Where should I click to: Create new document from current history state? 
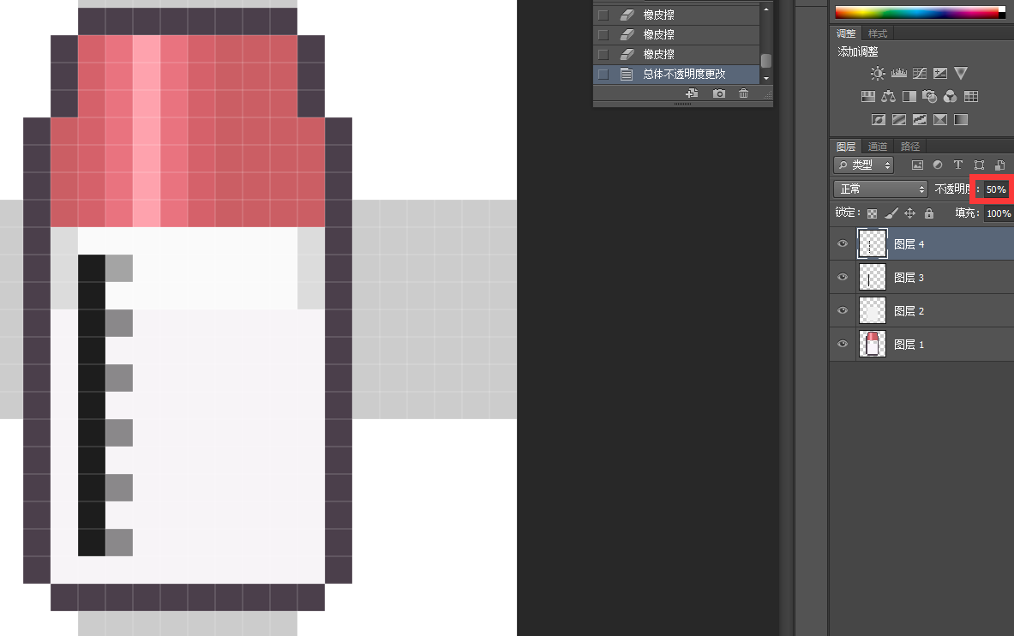tap(692, 93)
